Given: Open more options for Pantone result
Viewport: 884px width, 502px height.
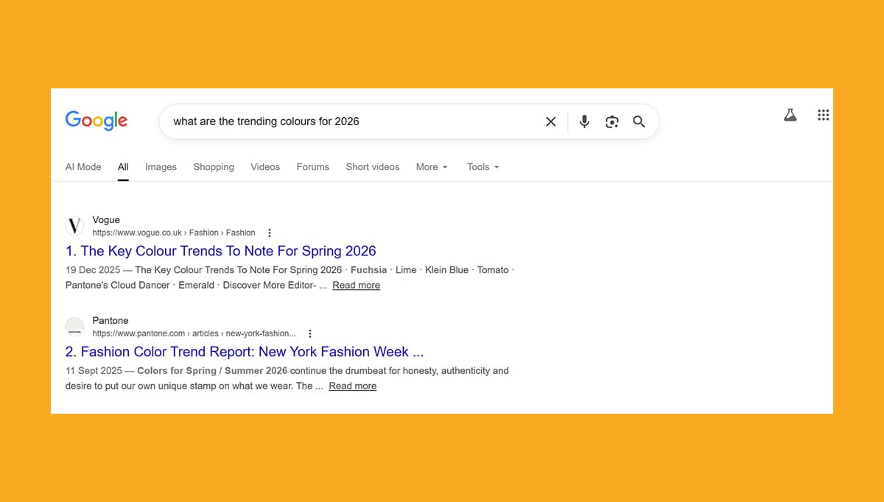Looking at the screenshot, I should tap(310, 333).
